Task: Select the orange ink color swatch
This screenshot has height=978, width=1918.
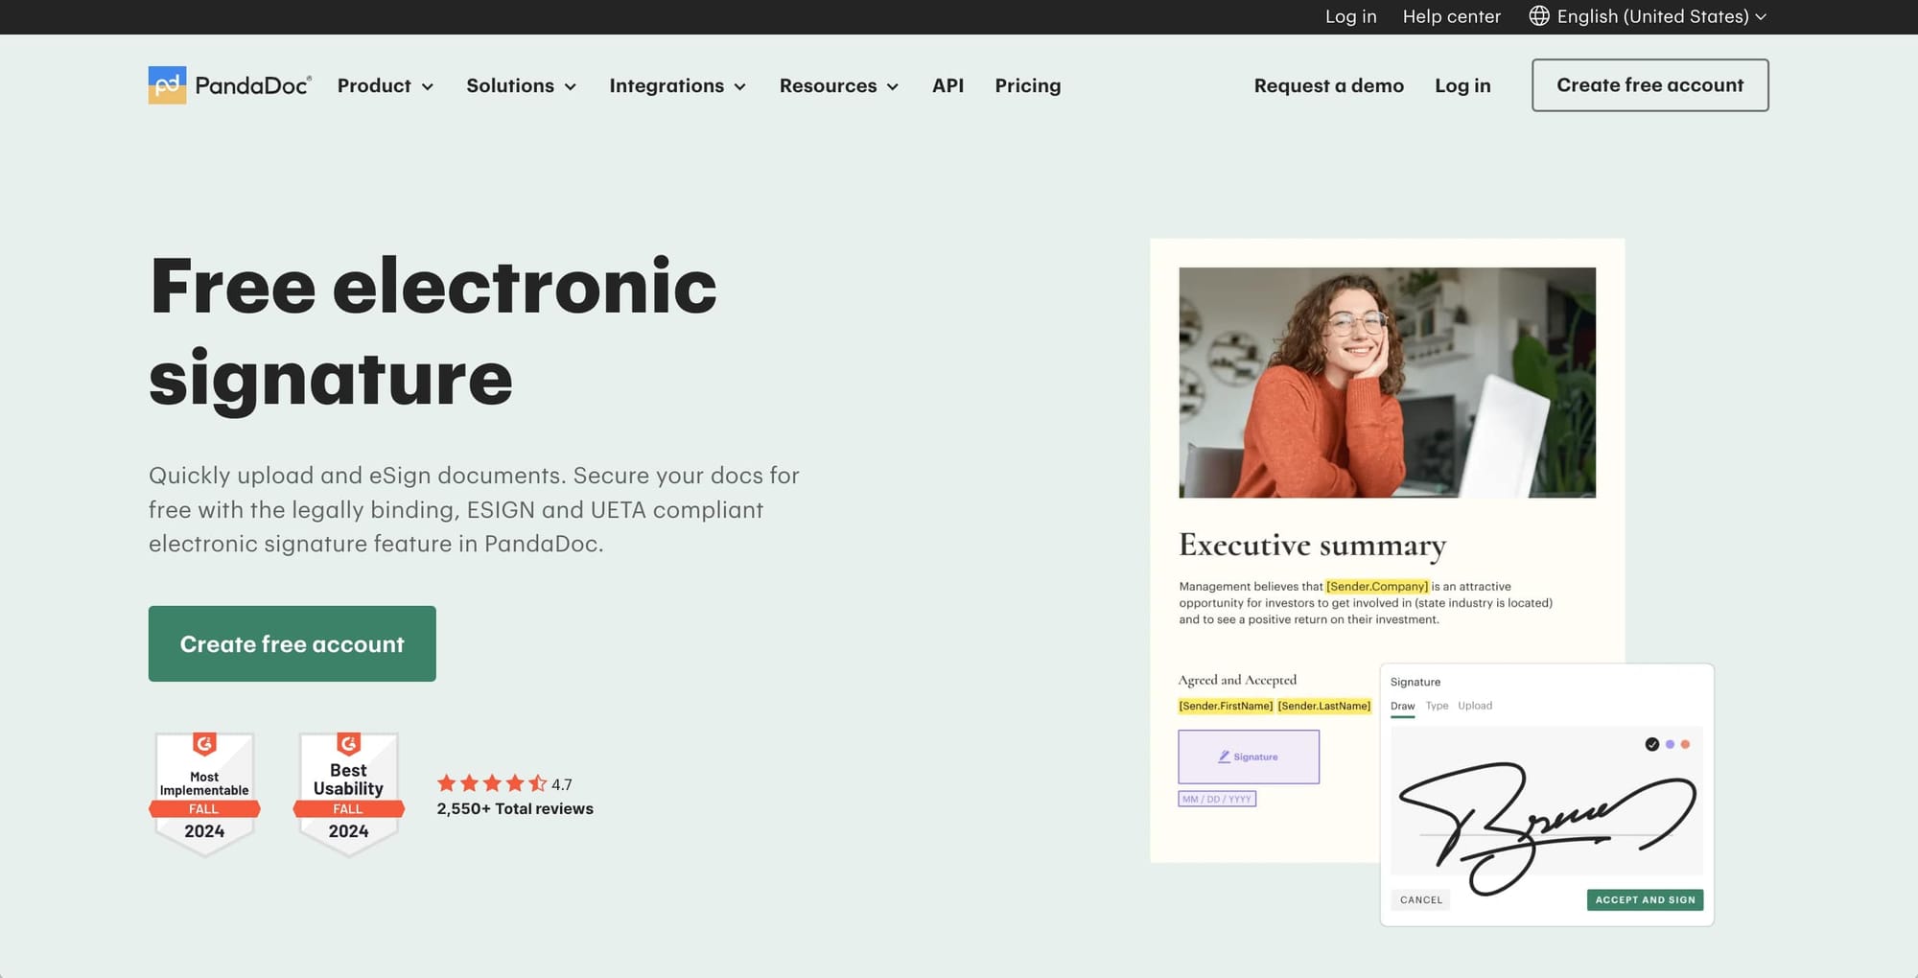Action: click(x=1685, y=744)
